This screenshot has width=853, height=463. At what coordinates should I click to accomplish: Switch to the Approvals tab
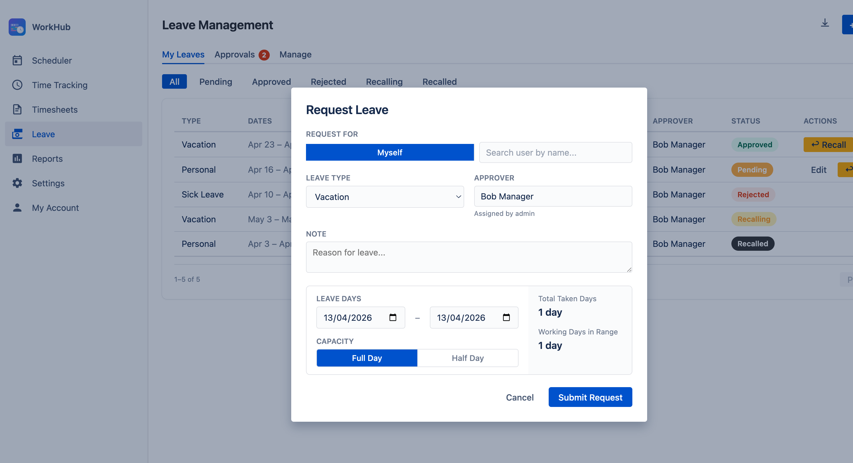point(235,55)
